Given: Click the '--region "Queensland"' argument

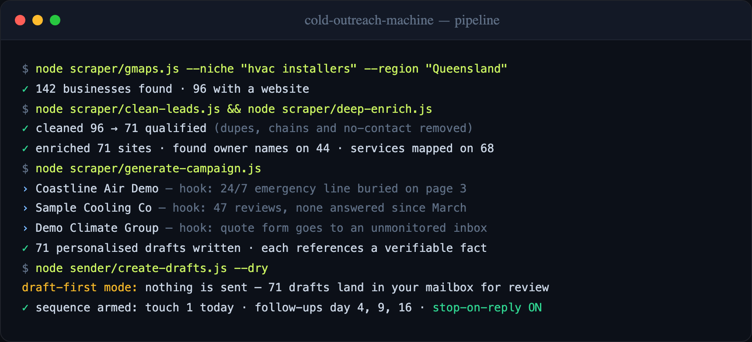Looking at the screenshot, I should point(435,69).
